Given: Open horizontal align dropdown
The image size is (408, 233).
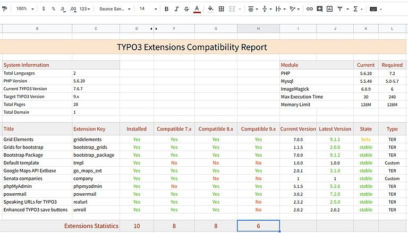Looking at the screenshot, I should tap(253, 9).
